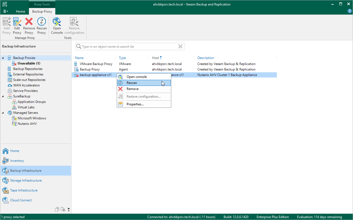
Task: Open the help question mark icon
Action: [350, 11]
